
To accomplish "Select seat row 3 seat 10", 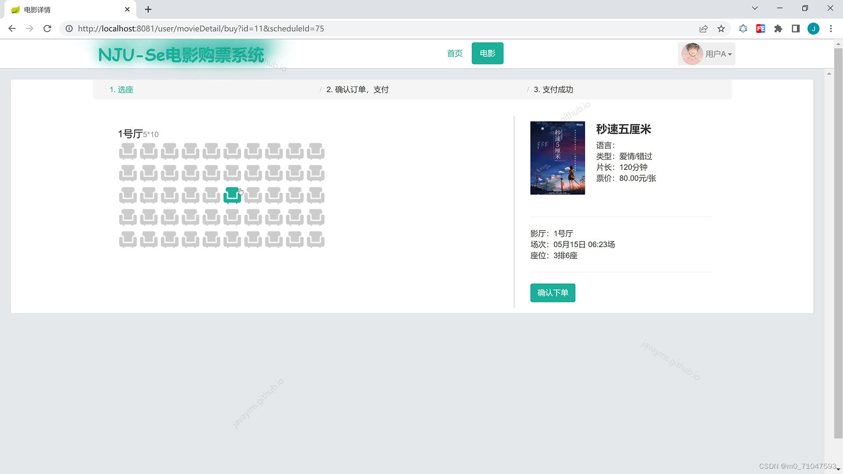I will click(316, 195).
